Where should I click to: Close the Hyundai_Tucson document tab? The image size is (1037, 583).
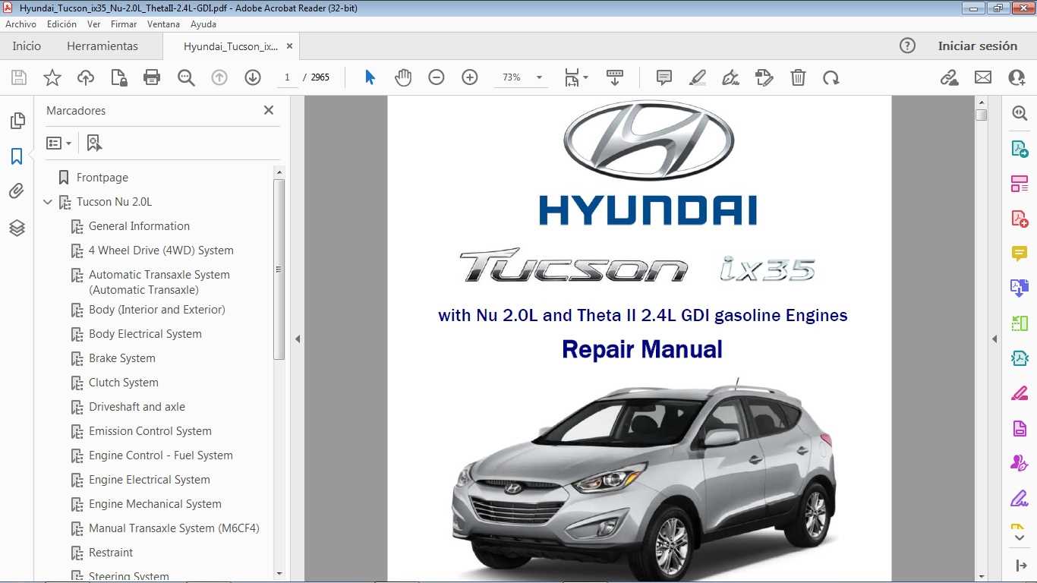click(x=289, y=46)
